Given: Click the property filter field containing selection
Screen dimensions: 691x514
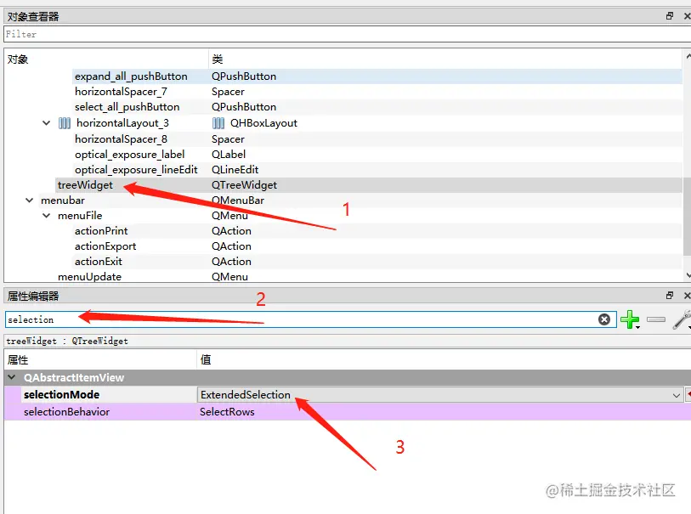Looking at the screenshot, I should (311, 319).
